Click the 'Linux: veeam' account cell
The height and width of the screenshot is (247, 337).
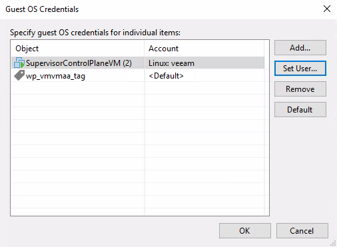(171, 63)
